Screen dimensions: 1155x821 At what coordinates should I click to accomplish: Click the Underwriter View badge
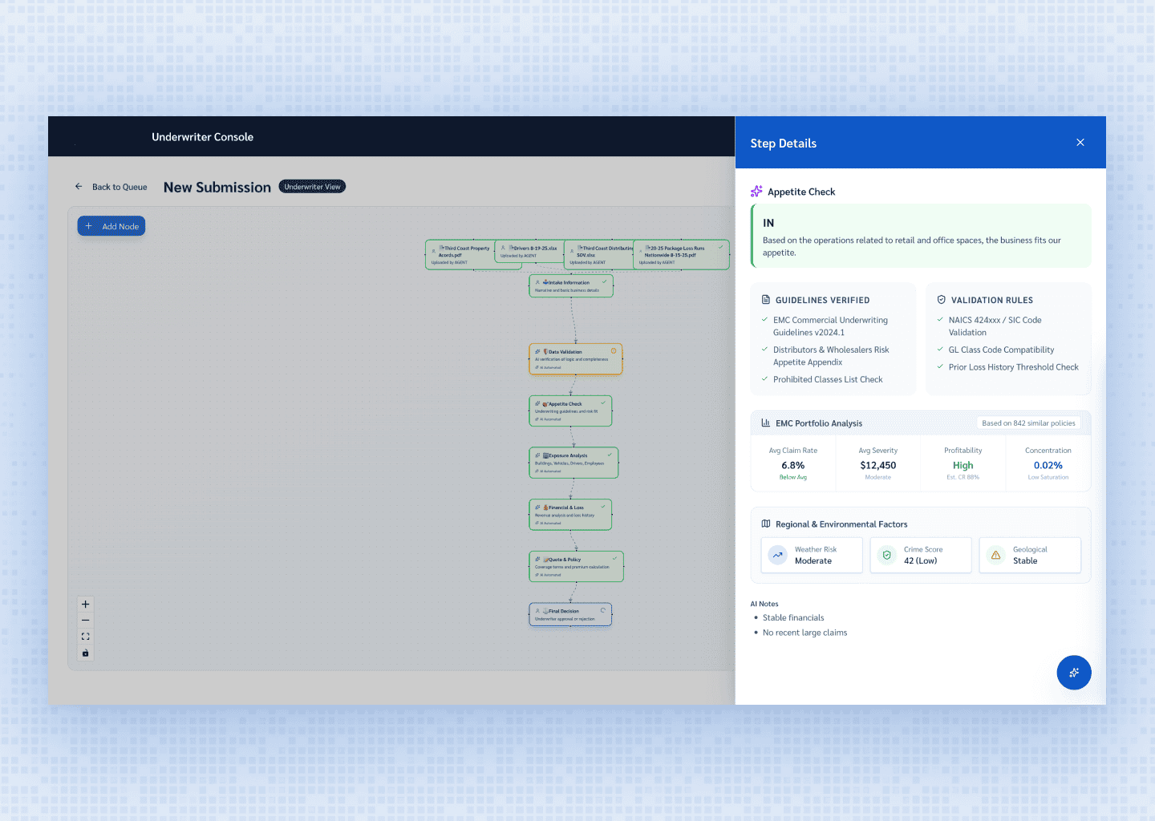tap(312, 187)
